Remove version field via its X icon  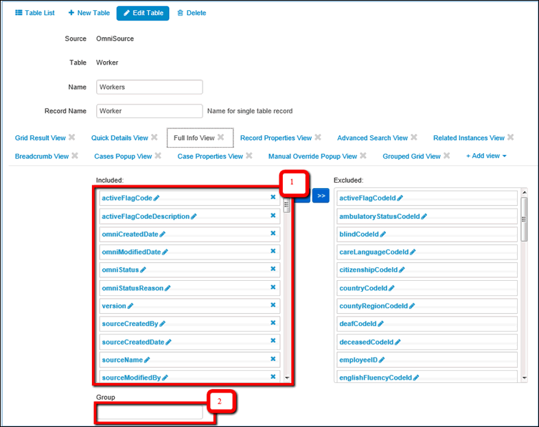(273, 305)
